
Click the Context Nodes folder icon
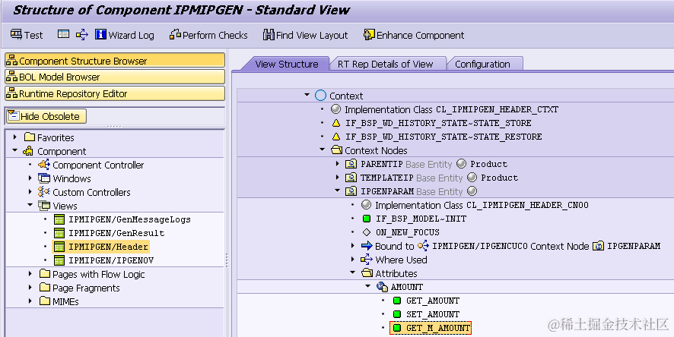coord(336,150)
